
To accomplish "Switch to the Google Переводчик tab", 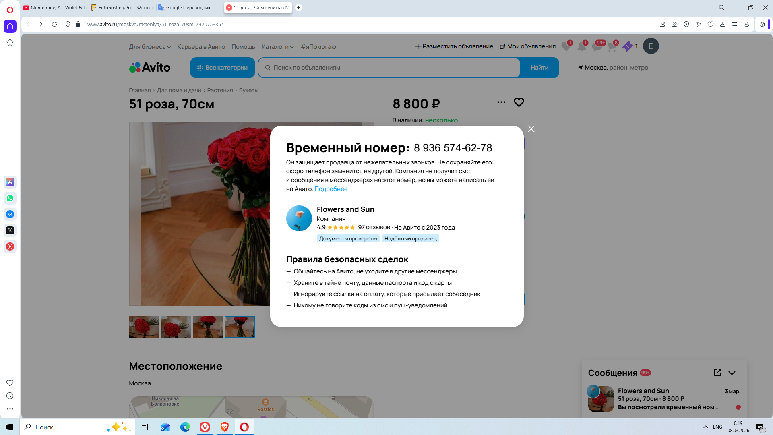I will 188,8.
